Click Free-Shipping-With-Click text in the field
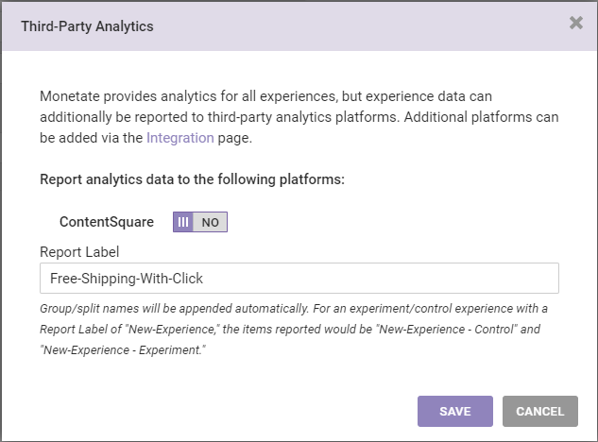The image size is (598, 442). pyautogui.click(x=127, y=279)
